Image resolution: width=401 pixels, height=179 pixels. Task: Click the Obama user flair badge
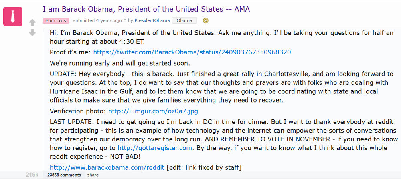(x=184, y=20)
